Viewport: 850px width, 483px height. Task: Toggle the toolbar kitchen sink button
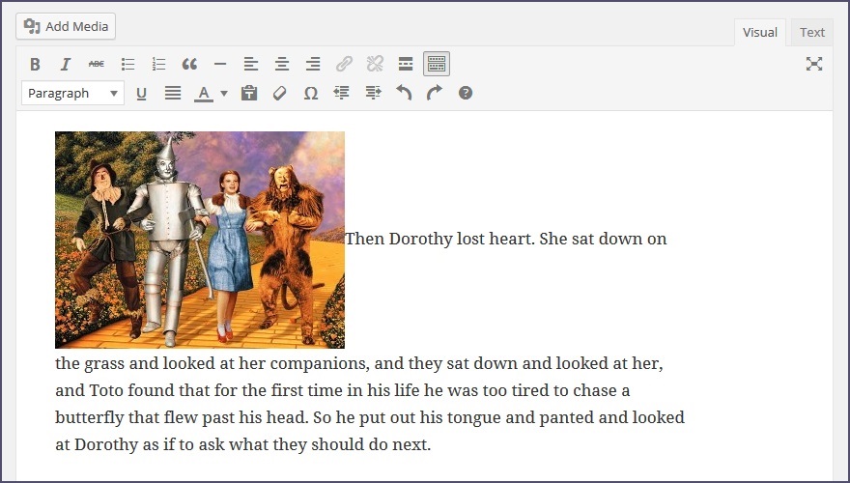pos(437,65)
